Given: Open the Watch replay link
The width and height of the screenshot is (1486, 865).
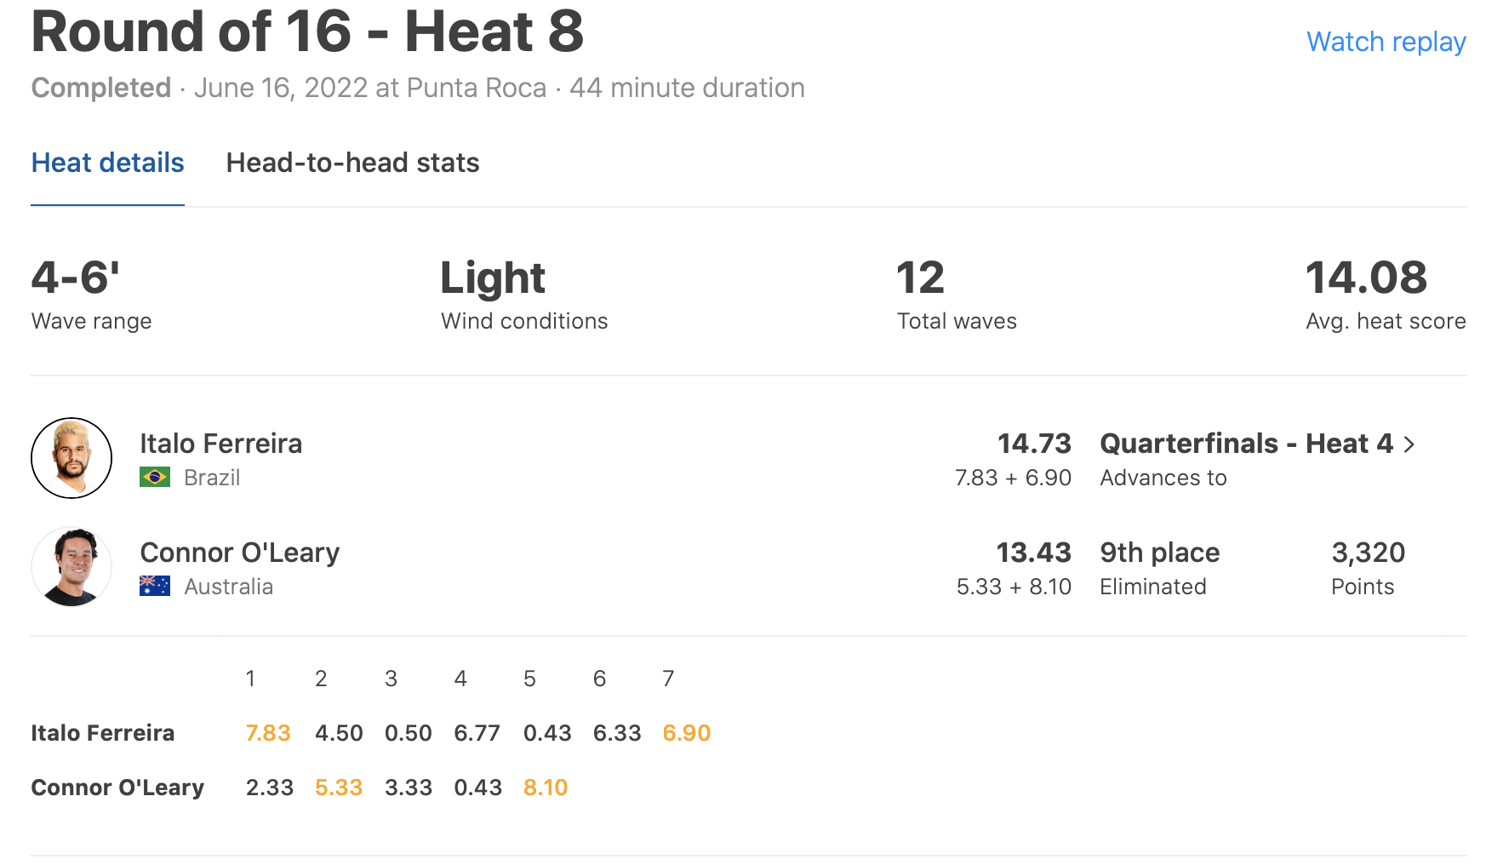Looking at the screenshot, I should point(1386,42).
